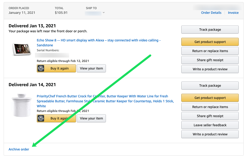Viewport: 246px width, 158px height.
Task: Open the Echo Show 8 product thumbnail
Action: tap(21, 49)
